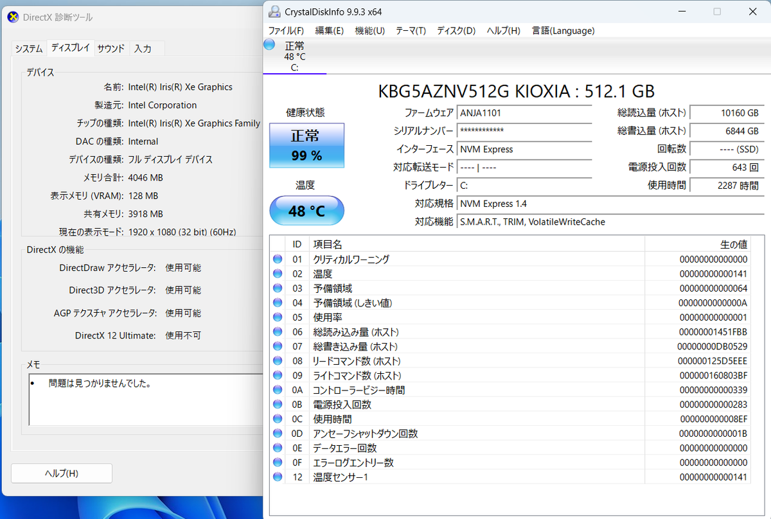Click the 健康状態 正常 99 % button
This screenshot has height=519, width=771.
(x=306, y=145)
